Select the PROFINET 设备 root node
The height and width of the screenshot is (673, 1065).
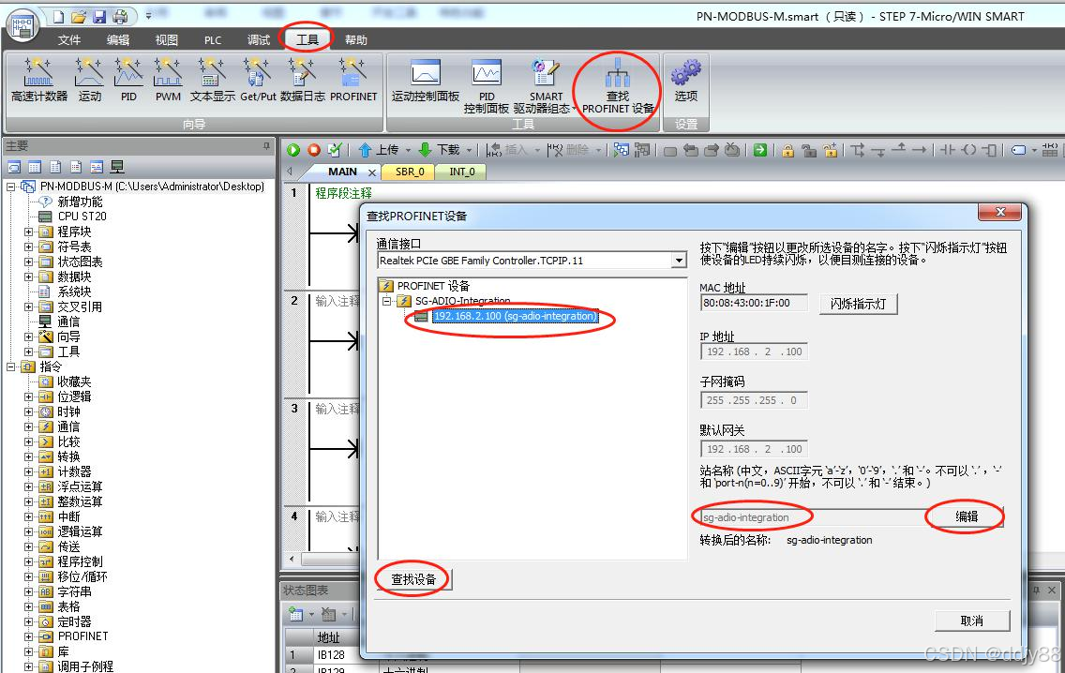coord(433,286)
